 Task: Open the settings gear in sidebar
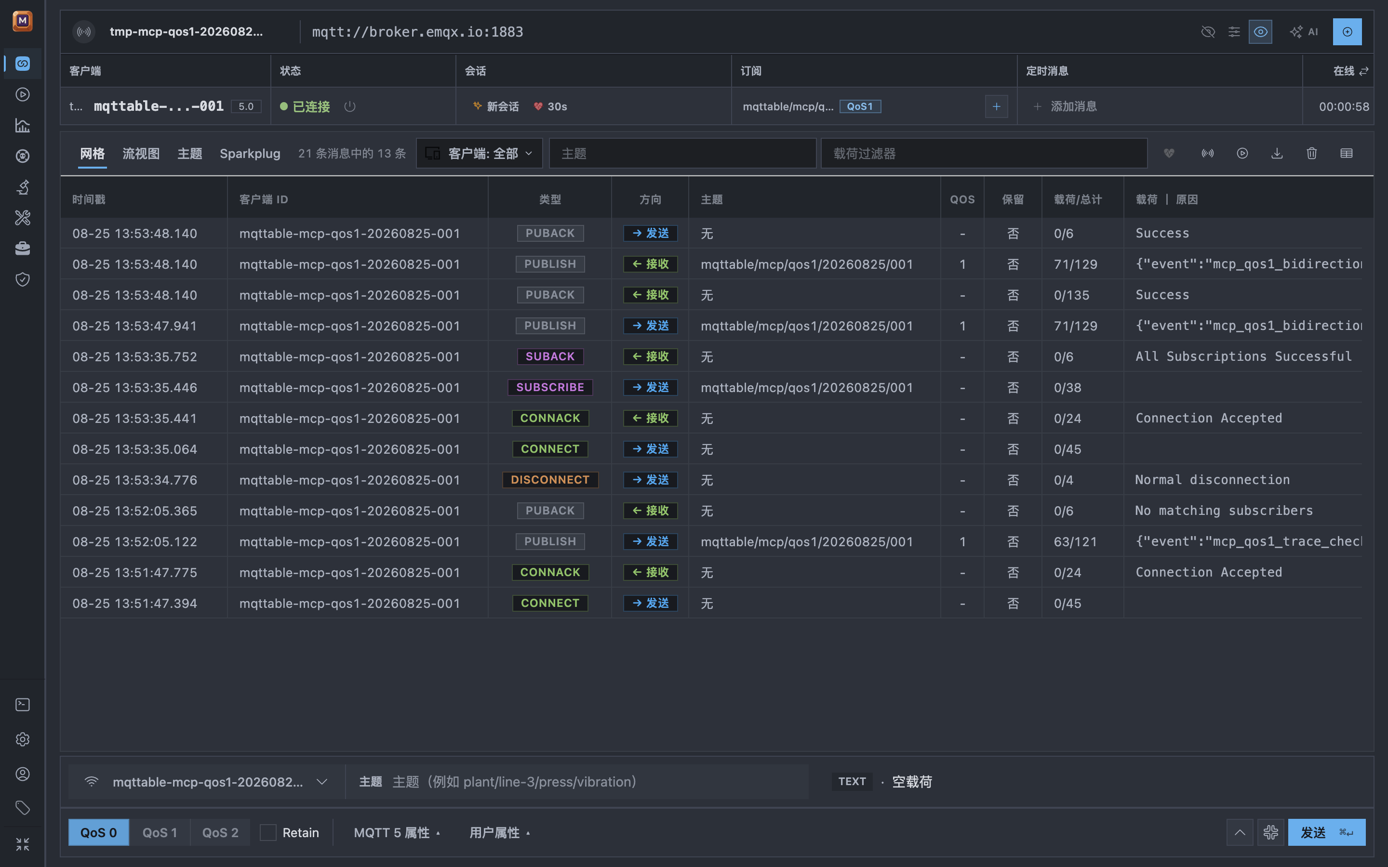(x=22, y=739)
